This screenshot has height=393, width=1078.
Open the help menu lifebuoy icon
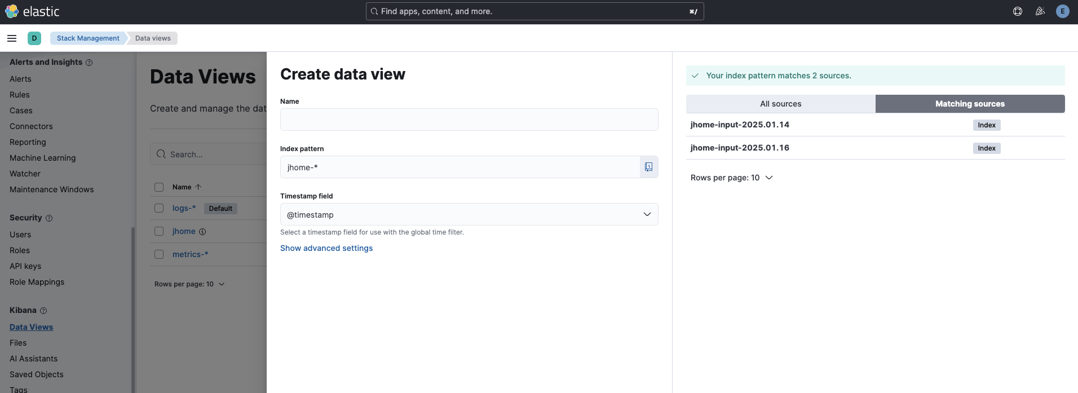[x=1018, y=11]
